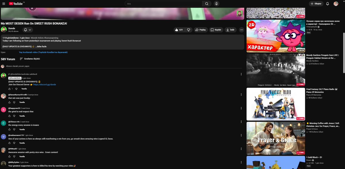
Task: Click the Oluştur create button
Action: [316, 4]
